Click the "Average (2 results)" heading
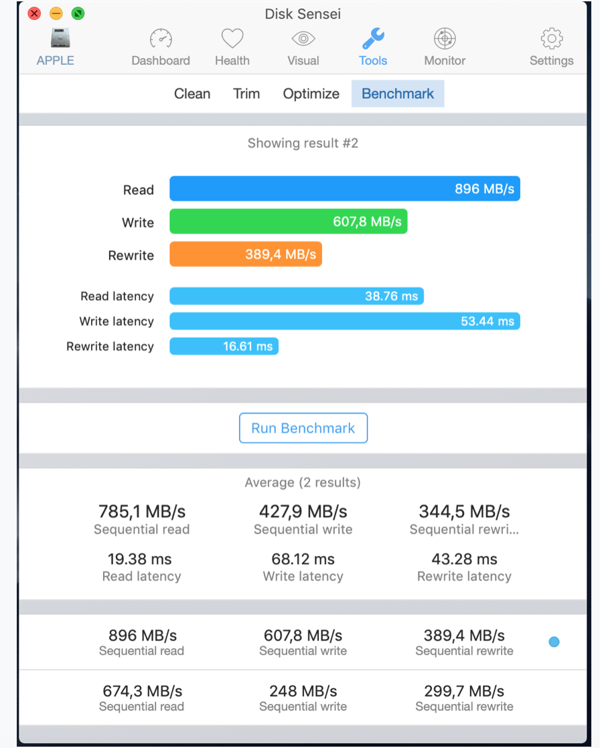 [x=303, y=482]
